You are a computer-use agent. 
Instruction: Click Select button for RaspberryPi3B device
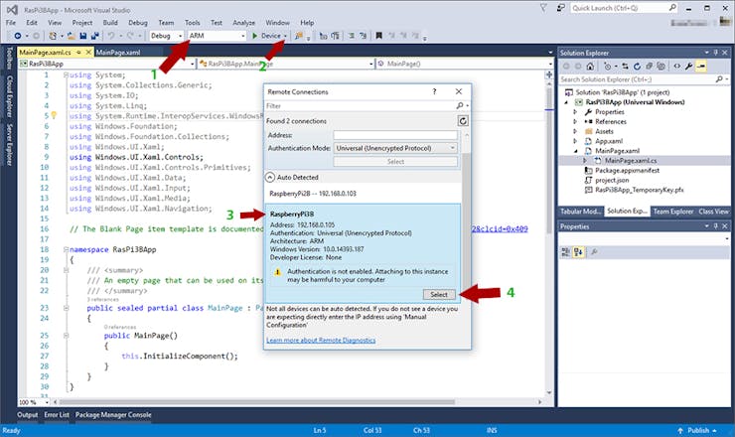(x=439, y=294)
